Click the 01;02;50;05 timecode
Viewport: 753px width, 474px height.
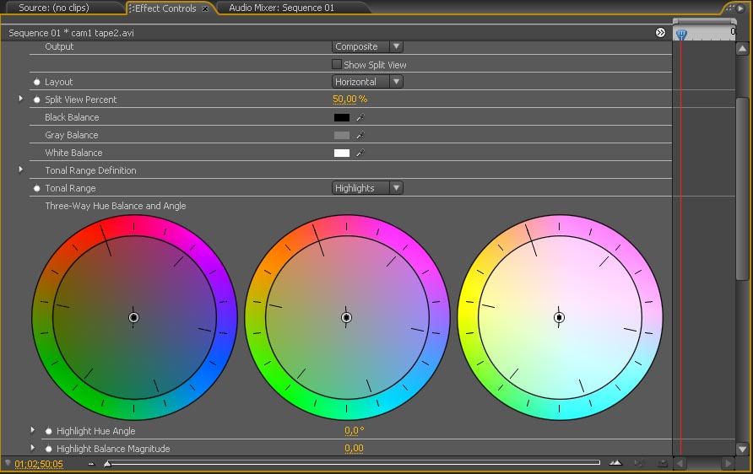click(x=39, y=464)
